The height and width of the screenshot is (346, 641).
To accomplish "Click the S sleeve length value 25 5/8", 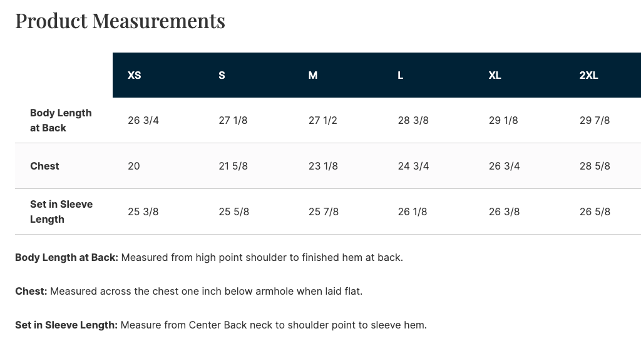I will click(233, 211).
